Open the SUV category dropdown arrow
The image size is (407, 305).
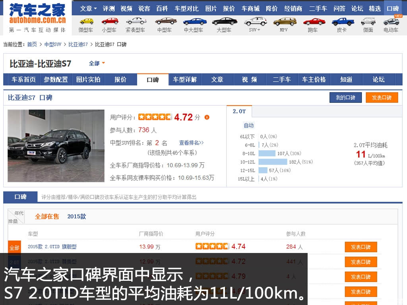point(258,30)
